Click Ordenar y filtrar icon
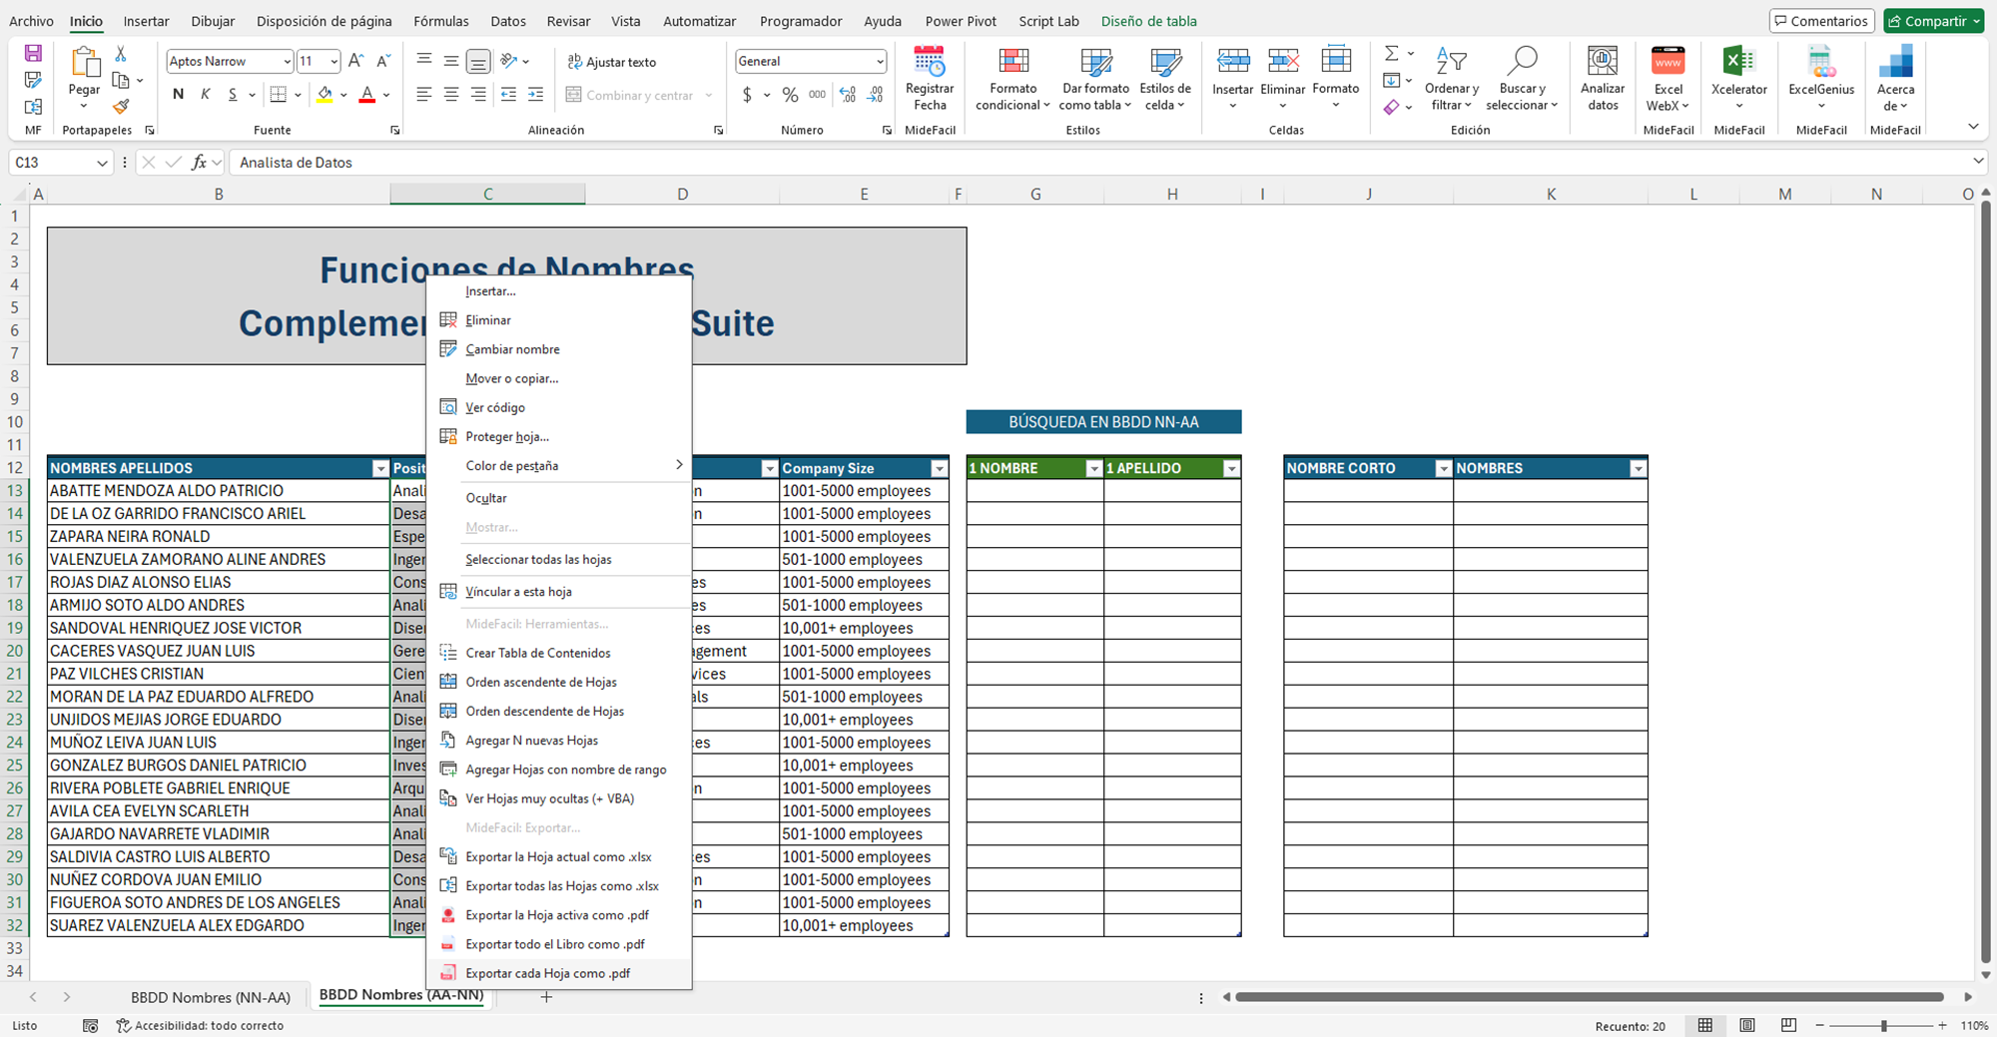Image resolution: width=1997 pixels, height=1037 pixels. 1452,63
